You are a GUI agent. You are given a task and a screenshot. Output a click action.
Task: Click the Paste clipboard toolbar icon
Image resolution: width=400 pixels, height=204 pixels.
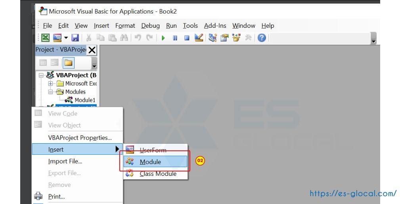pos(112,38)
